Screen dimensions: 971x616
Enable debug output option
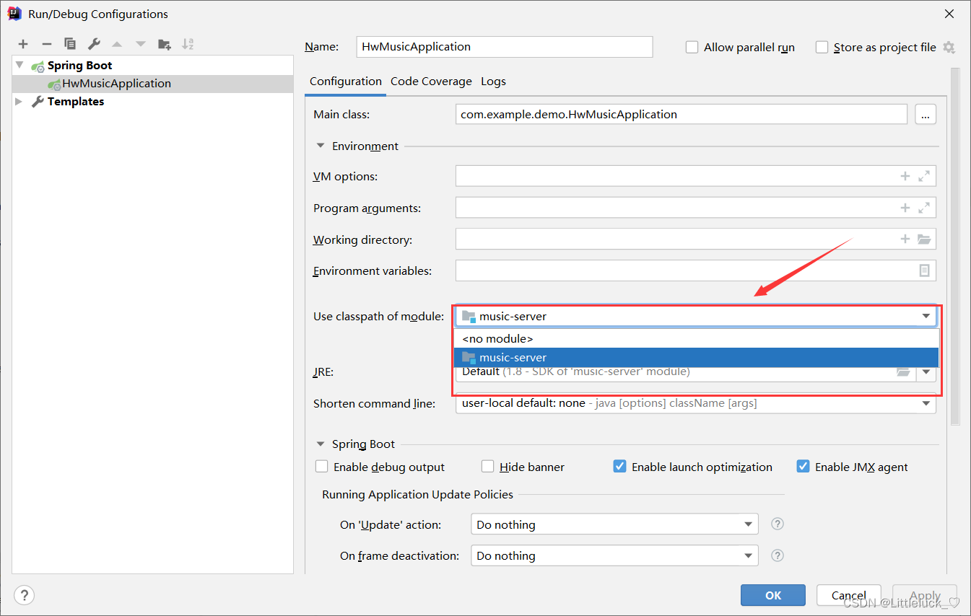pos(321,466)
